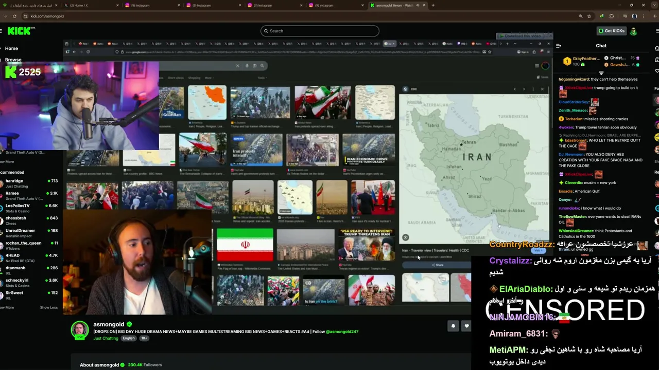Collapse the chat panel using arrow icon

[x=559, y=46]
